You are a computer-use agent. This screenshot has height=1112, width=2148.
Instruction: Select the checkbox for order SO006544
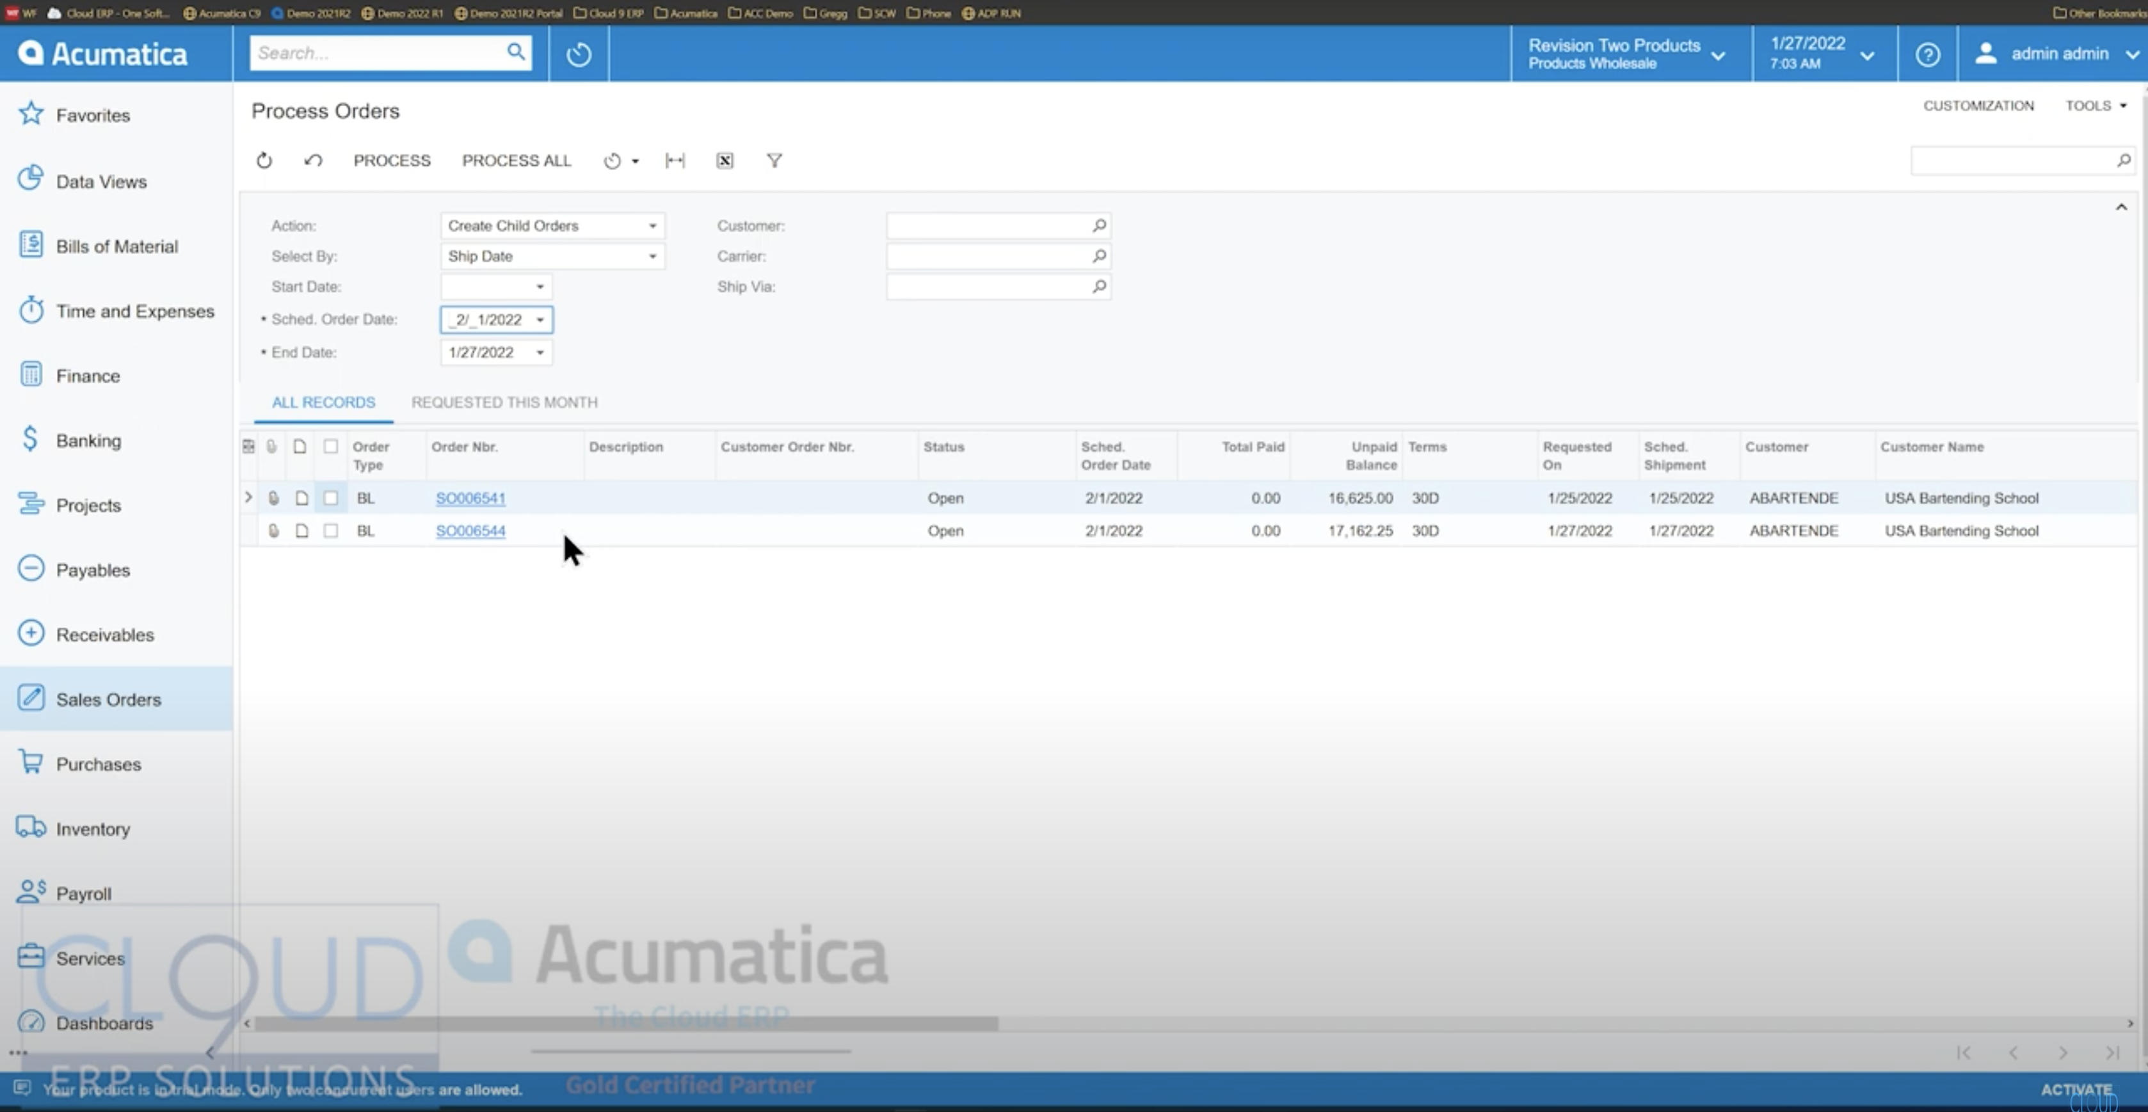[x=331, y=530]
